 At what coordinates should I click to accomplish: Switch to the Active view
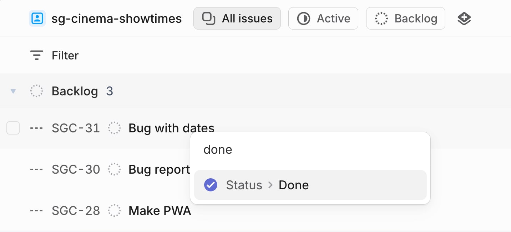[323, 18]
